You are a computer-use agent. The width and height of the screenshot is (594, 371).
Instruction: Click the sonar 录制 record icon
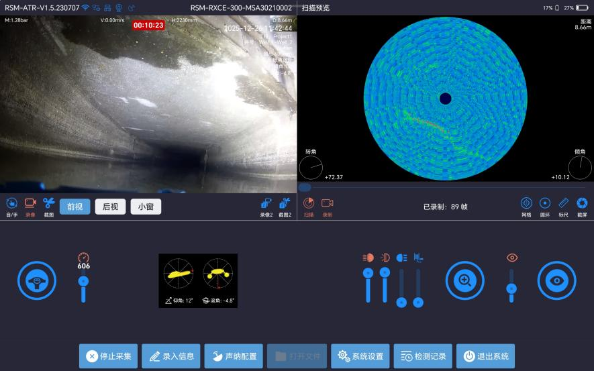point(327,203)
